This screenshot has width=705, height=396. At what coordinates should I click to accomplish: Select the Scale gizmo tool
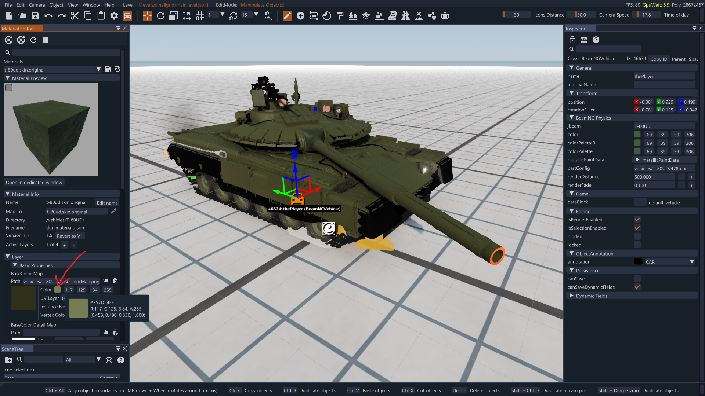[x=173, y=16]
